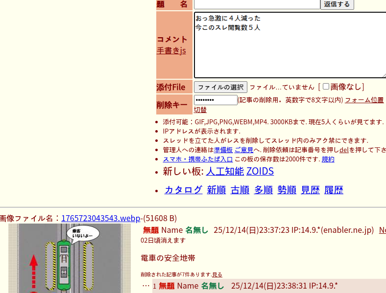Image resolution: width=386 pixels, height=293 pixels.
Task: Open the 規約 rules link
Action: click(328, 159)
